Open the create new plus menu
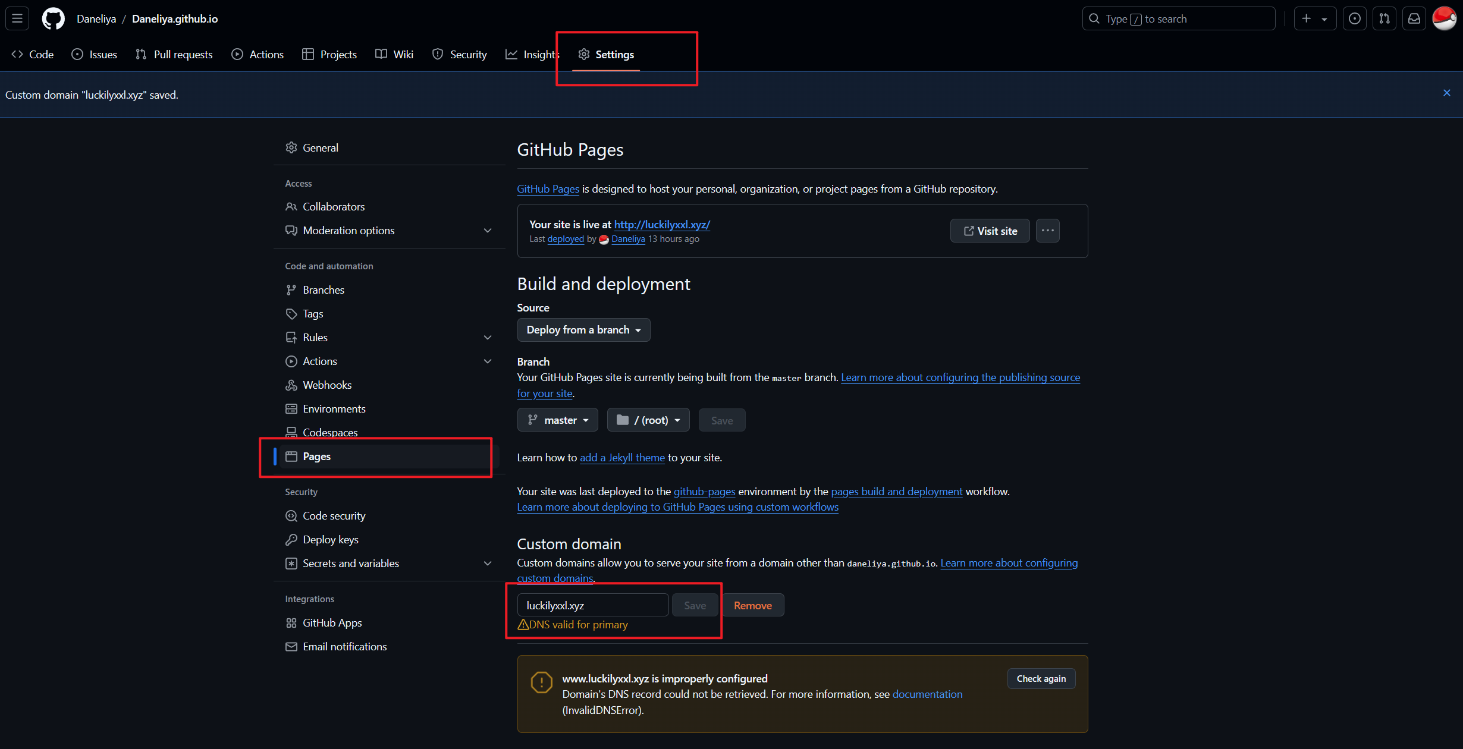The width and height of the screenshot is (1463, 749). click(x=1315, y=18)
